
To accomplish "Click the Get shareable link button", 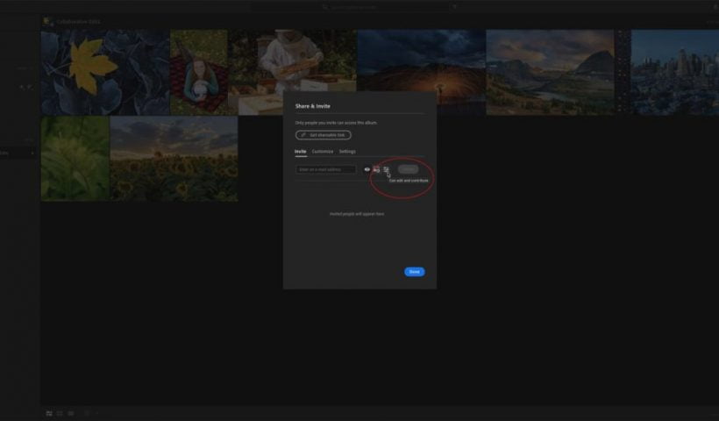I will click(x=324, y=135).
